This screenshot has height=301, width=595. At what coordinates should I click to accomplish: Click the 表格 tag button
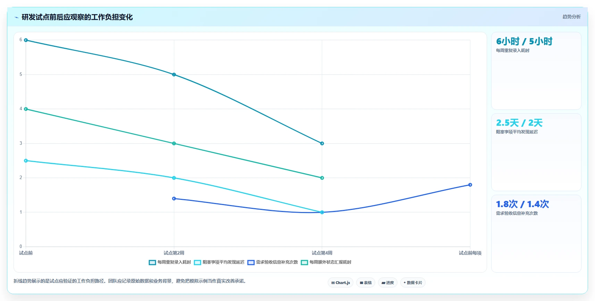(x=366, y=283)
